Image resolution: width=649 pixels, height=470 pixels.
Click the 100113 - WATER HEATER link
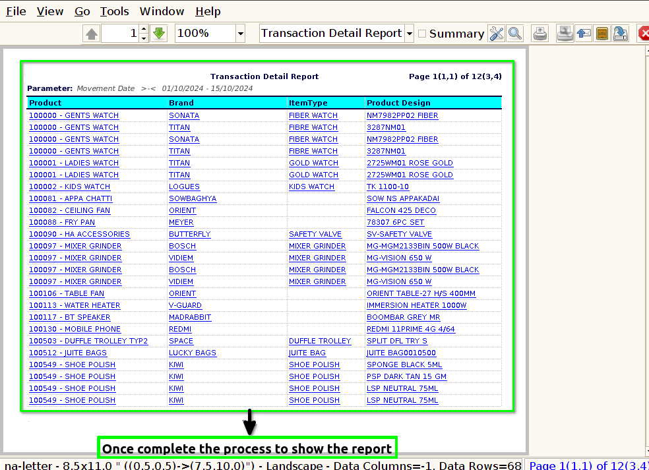(75, 305)
